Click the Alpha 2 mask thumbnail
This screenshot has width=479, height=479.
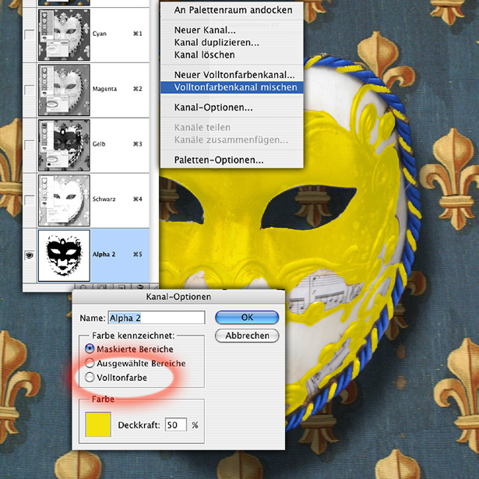[64, 256]
